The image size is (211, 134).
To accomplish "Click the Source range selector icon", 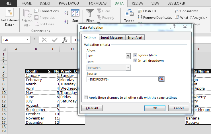I will pyautogui.click(x=161, y=79).
